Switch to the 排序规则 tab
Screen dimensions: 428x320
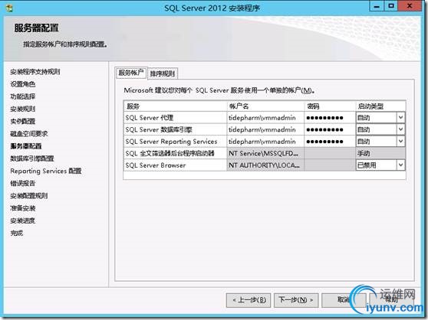coord(163,73)
